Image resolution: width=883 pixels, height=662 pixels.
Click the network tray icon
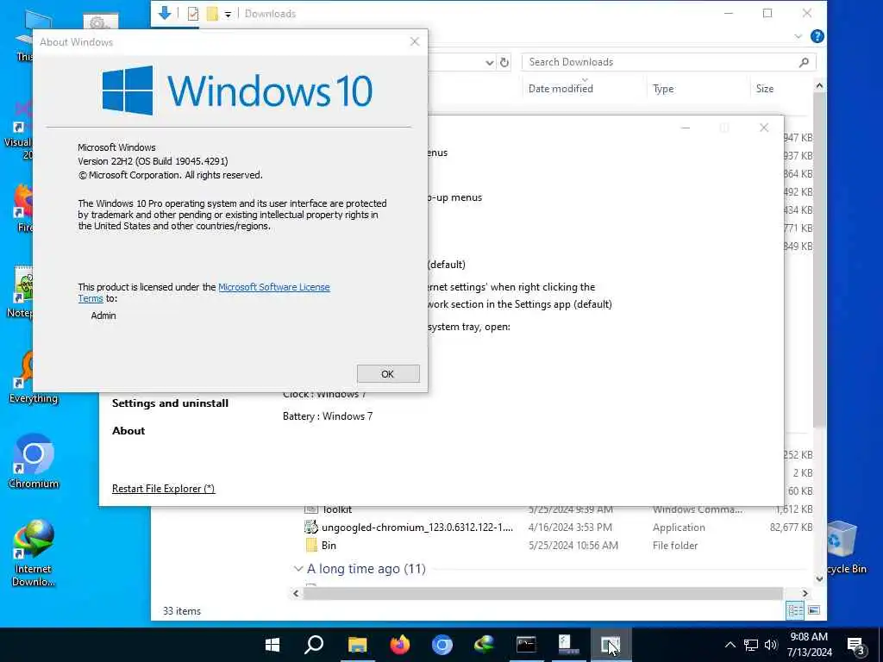[x=751, y=645]
